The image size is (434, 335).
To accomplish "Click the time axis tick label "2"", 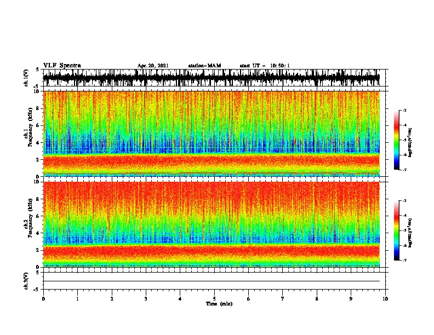I will click(112, 299).
